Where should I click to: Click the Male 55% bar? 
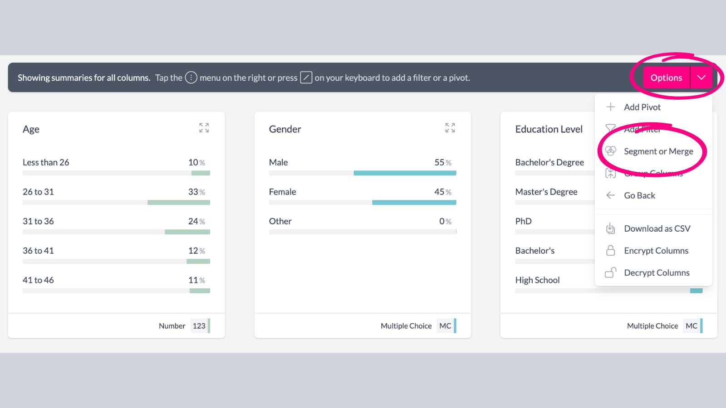(x=405, y=173)
